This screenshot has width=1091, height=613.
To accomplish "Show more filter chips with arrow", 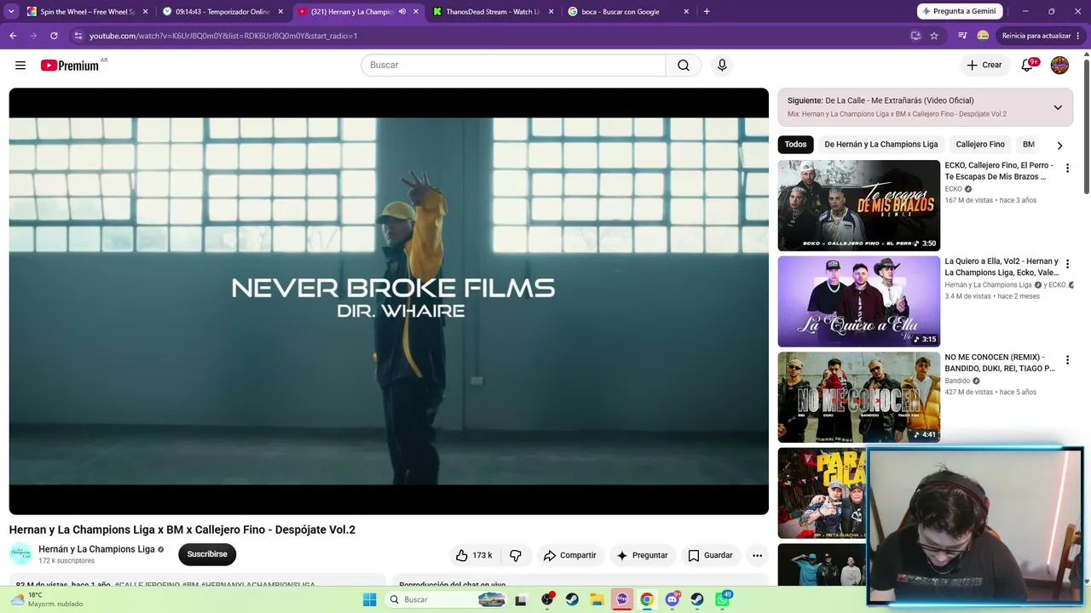I will (x=1059, y=146).
